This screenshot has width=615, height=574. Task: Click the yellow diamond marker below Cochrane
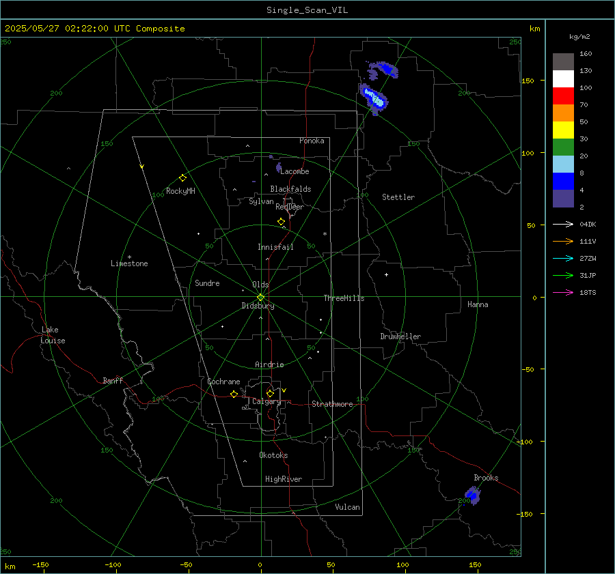tap(234, 394)
